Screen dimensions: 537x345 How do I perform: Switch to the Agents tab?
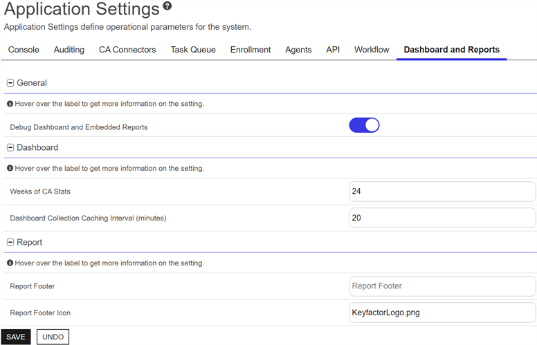[298, 50]
